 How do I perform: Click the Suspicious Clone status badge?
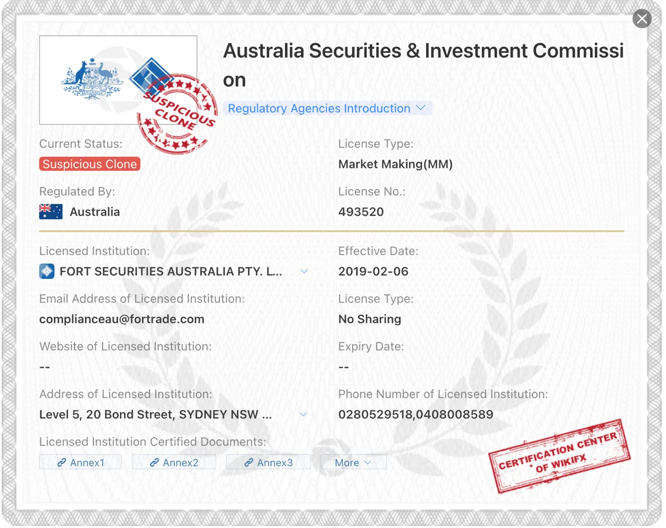pyautogui.click(x=90, y=164)
